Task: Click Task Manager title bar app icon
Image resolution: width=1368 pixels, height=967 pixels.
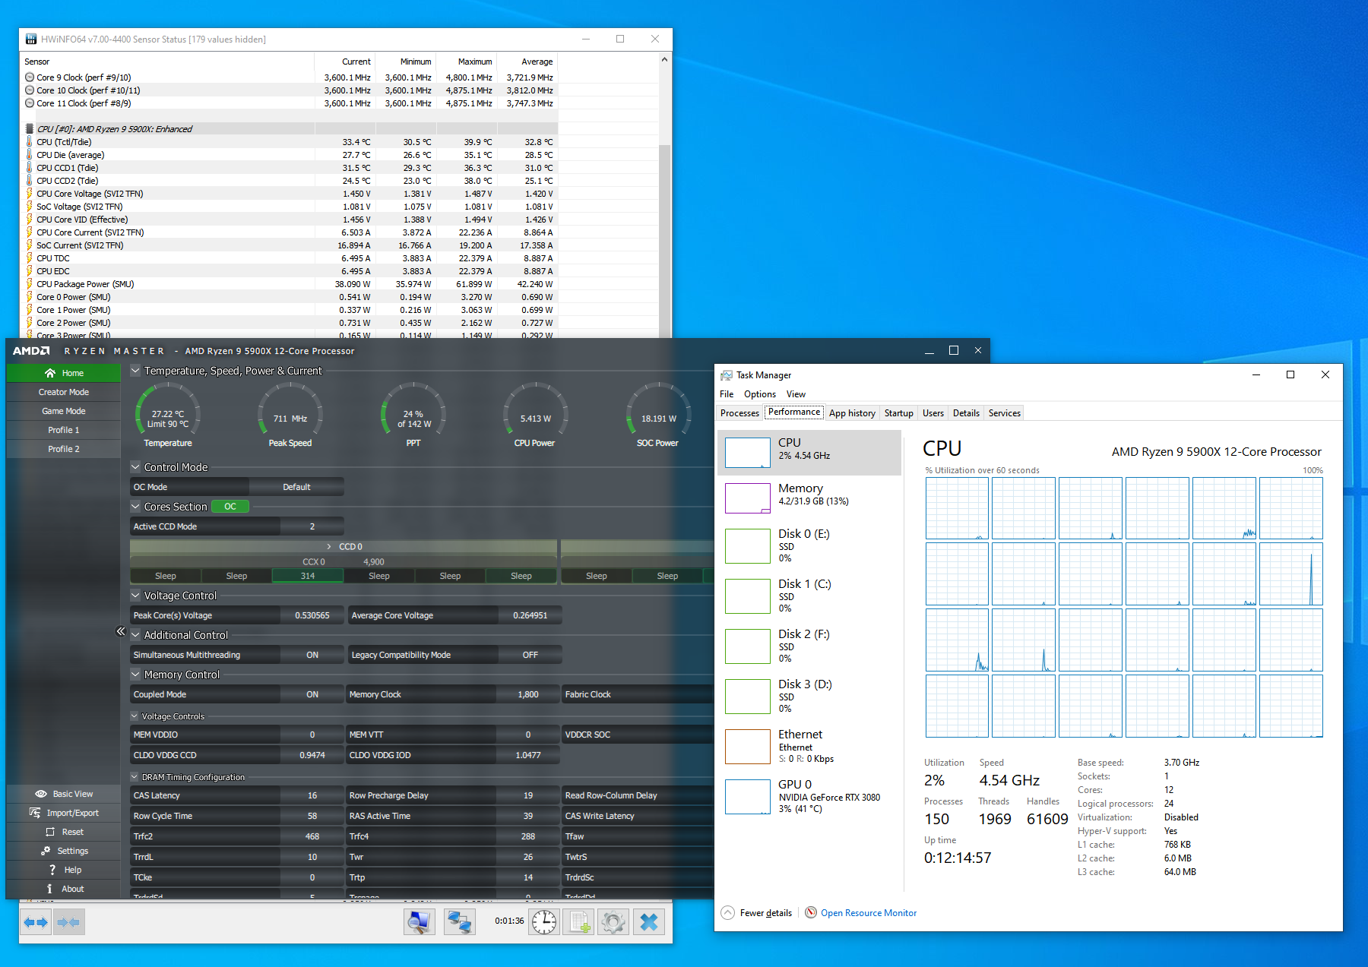Action: pos(727,375)
